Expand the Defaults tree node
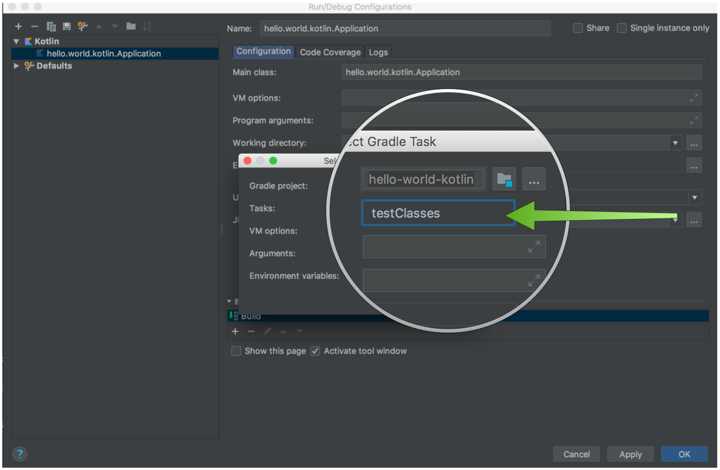This screenshot has width=720, height=470. [16, 66]
